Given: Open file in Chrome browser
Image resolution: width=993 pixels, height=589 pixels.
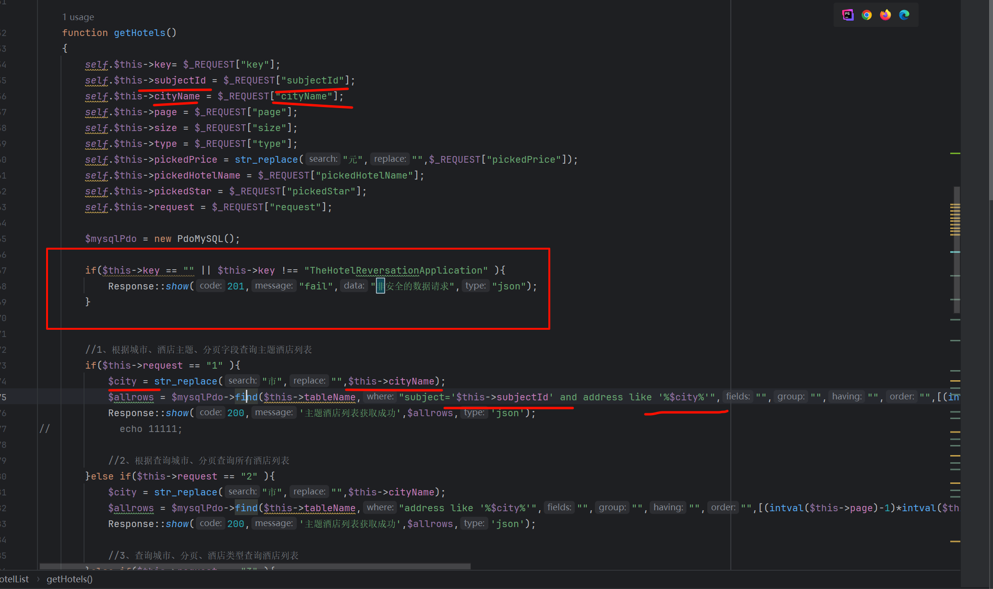Looking at the screenshot, I should 867,15.
